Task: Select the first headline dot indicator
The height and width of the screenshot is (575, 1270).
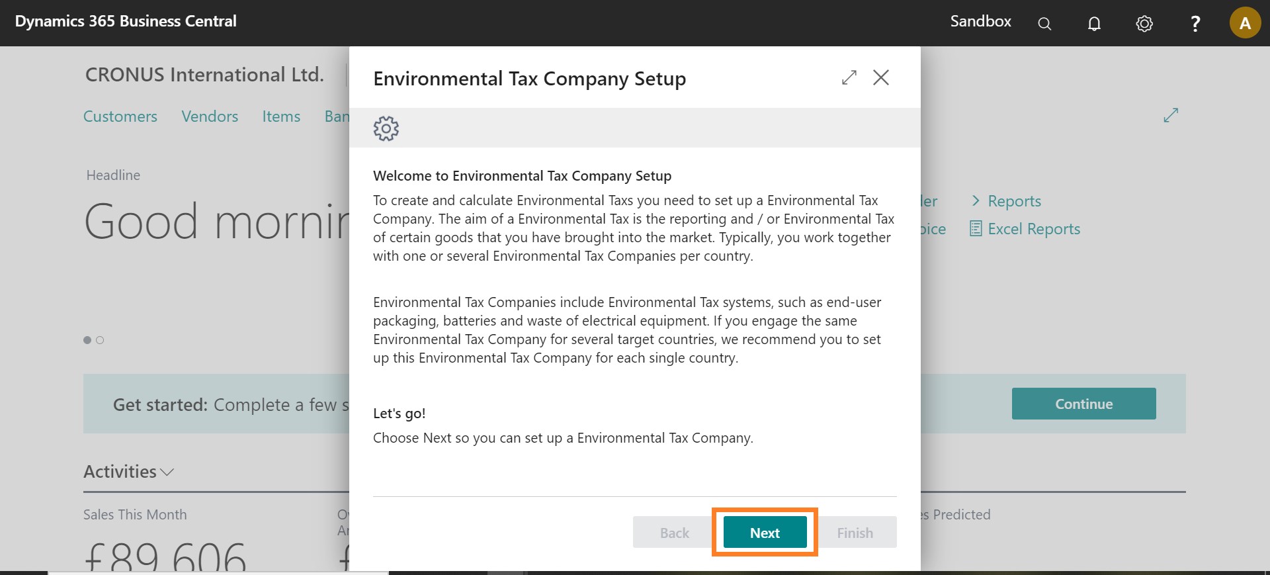Action: pos(87,340)
